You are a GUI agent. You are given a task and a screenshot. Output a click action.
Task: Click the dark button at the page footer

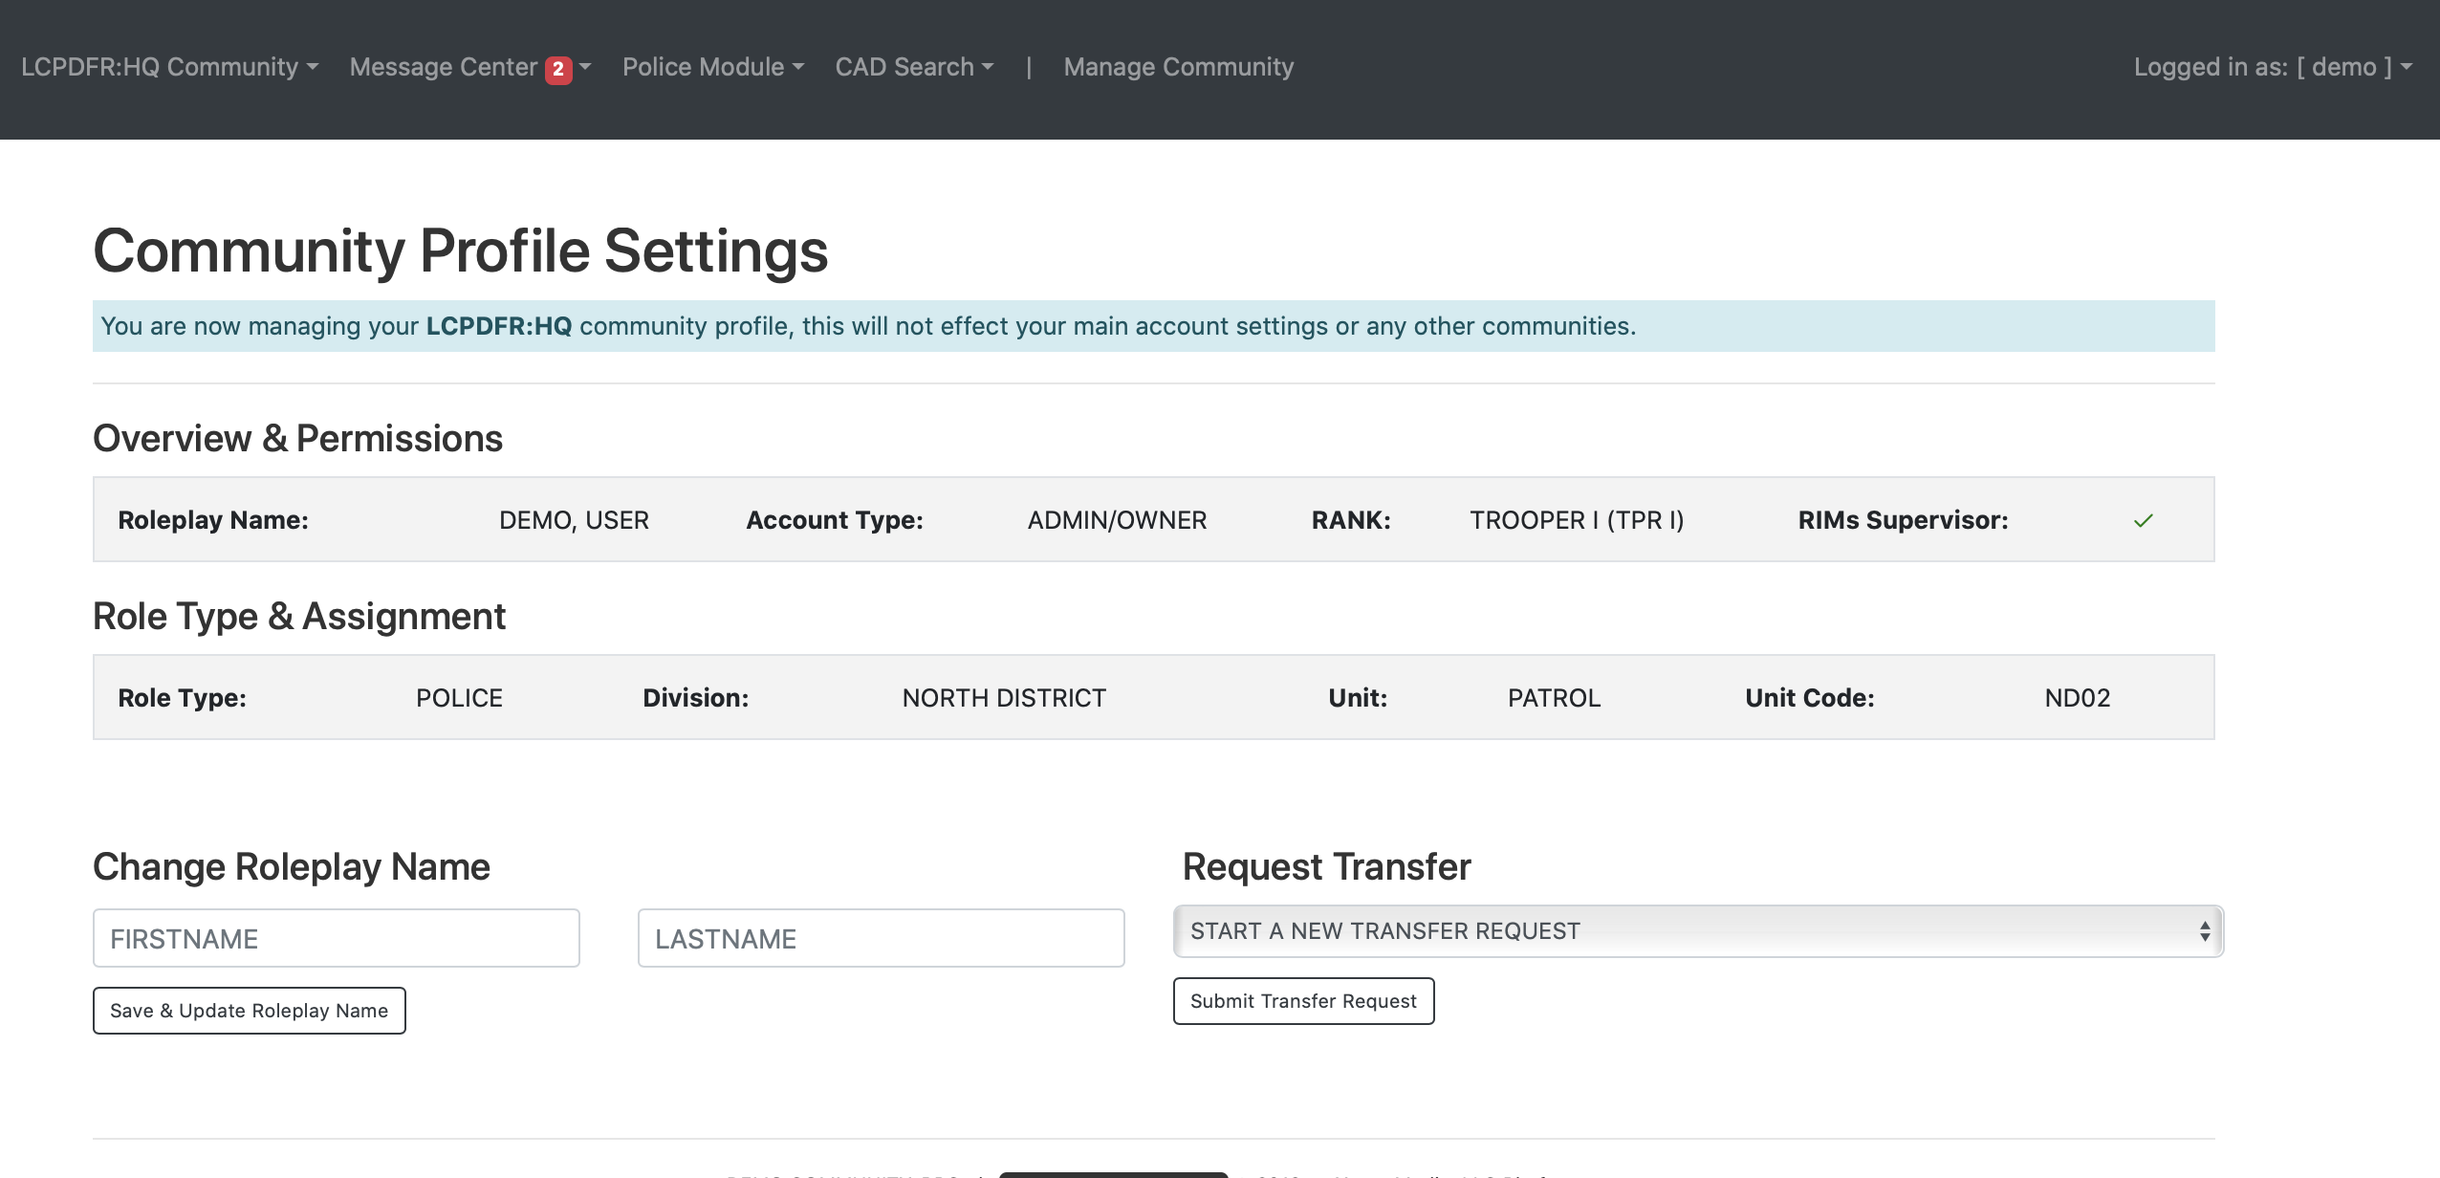click(1113, 1174)
